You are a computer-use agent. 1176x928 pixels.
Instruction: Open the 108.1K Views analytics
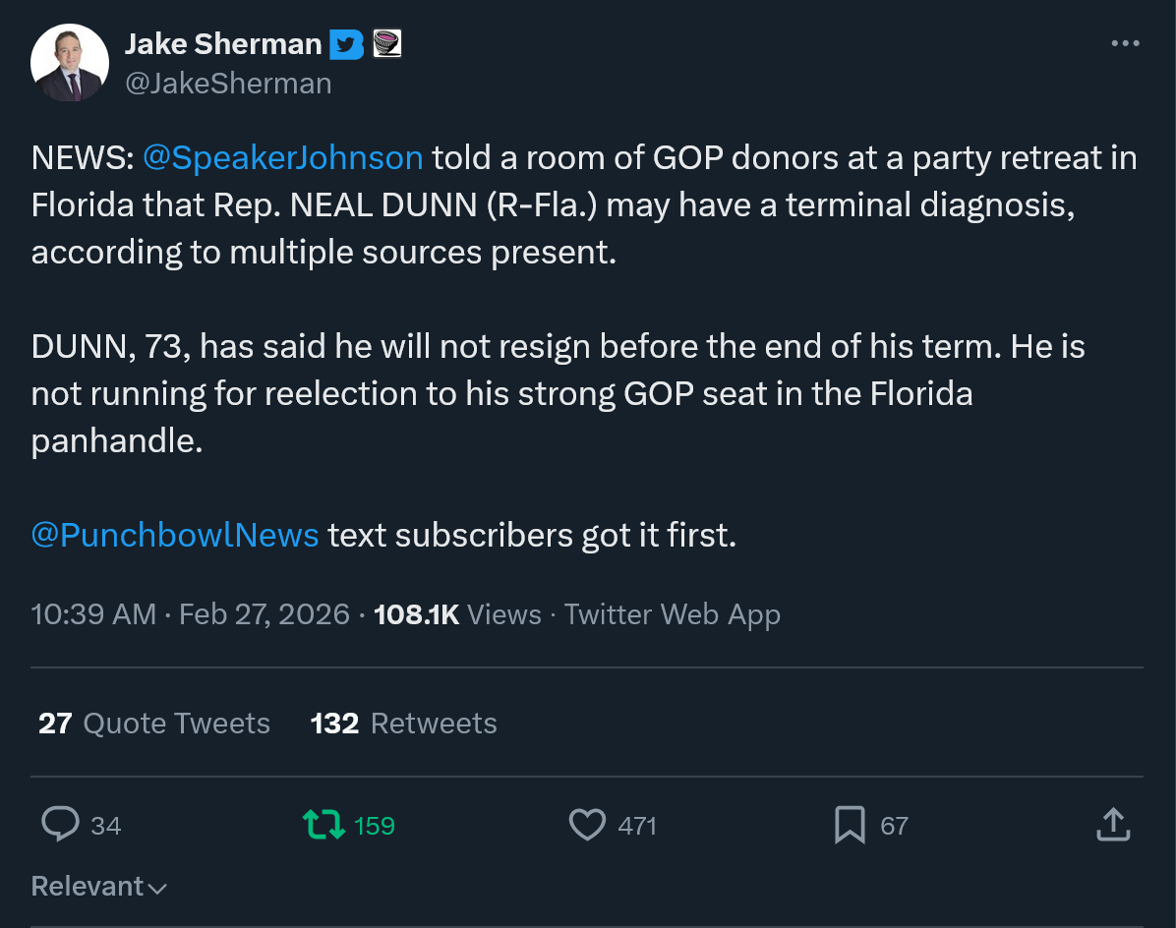(457, 615)
